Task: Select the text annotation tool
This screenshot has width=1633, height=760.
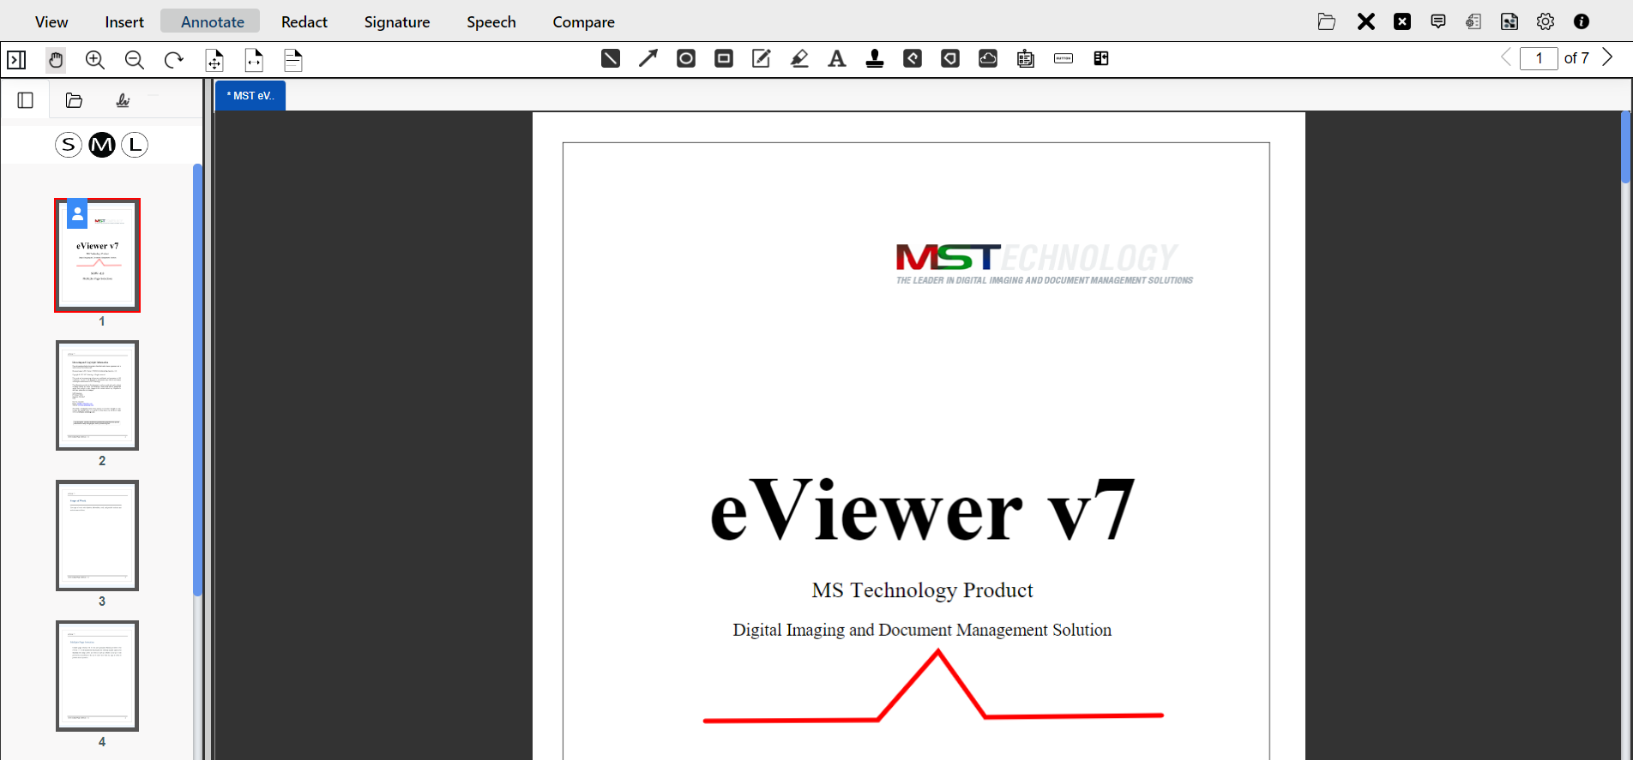Action: click(837, 58)
